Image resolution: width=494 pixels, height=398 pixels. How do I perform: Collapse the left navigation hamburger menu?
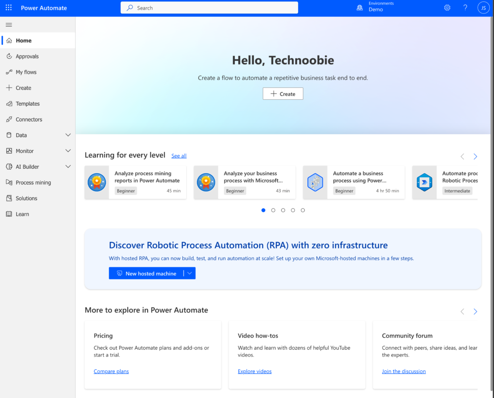[x=9, y=25]
